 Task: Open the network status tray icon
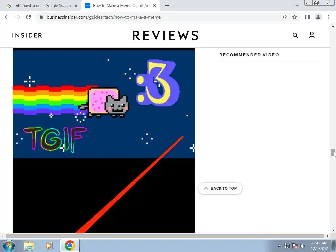[287, 246]
